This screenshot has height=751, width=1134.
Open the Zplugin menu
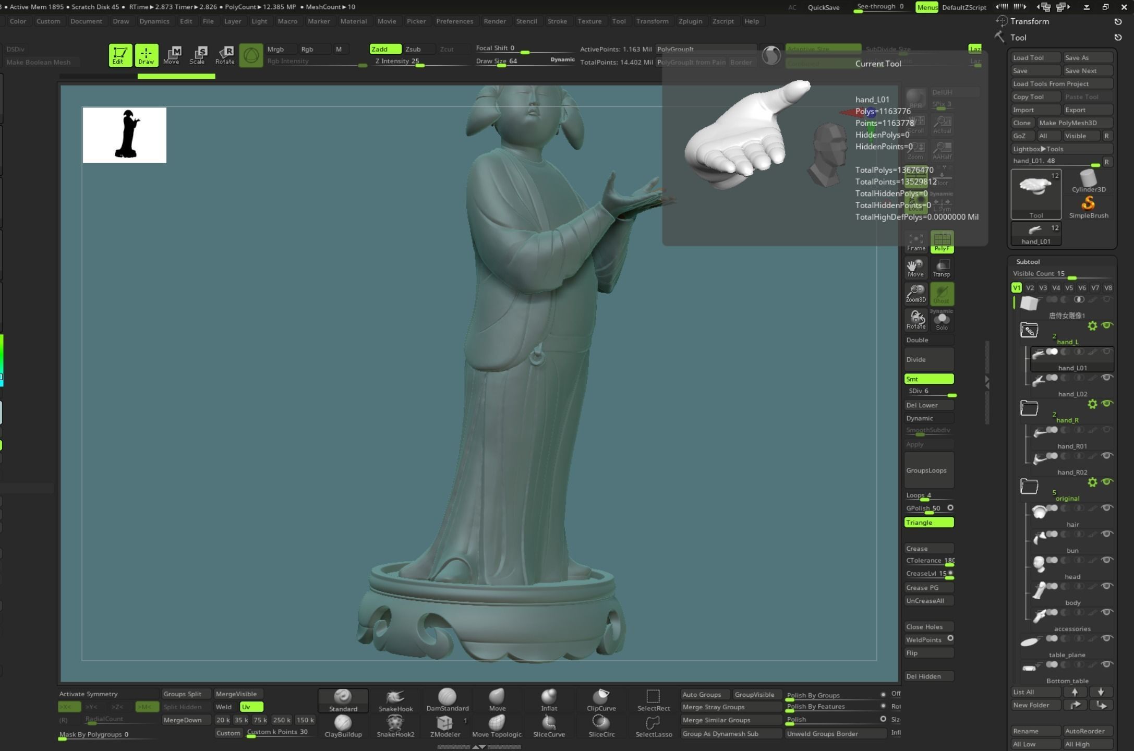tap(690, 21)
